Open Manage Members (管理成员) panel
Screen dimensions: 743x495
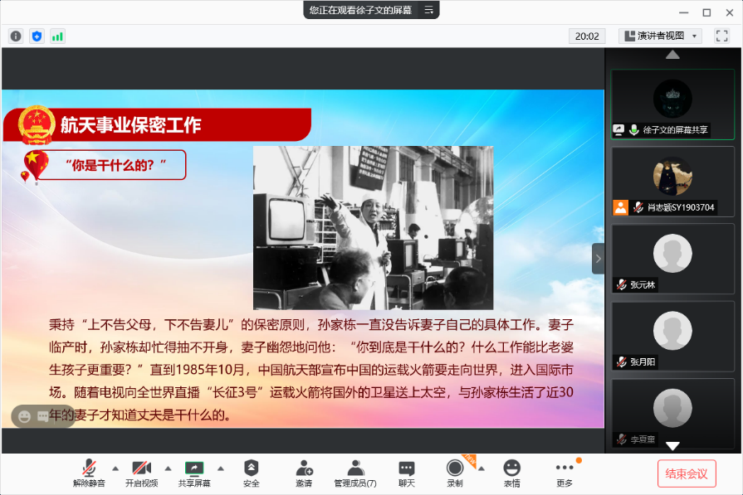tap(355, 473)
